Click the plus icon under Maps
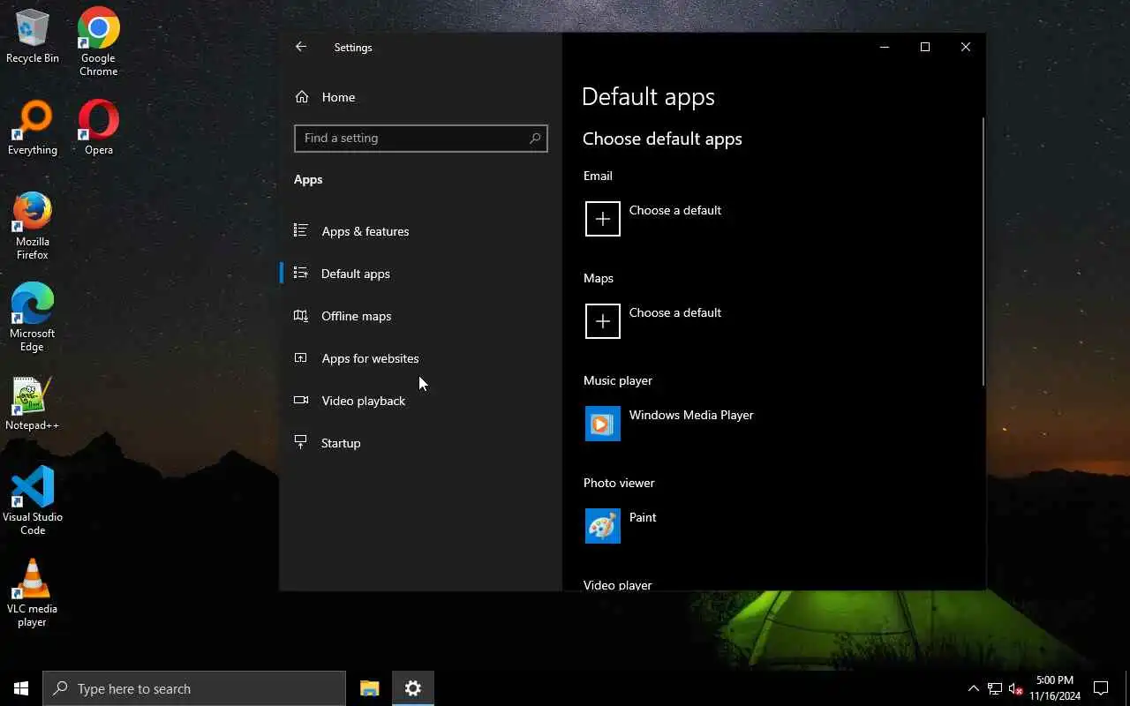Screen dimensions: 1130x706 coord(603,321)
